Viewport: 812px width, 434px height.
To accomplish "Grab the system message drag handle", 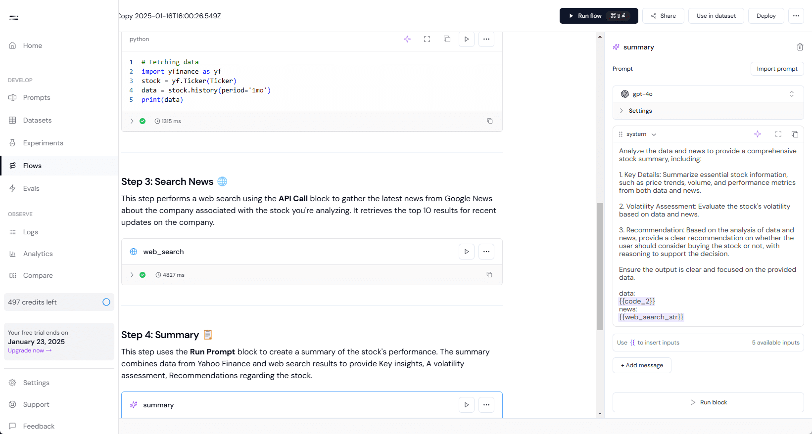I will click(621, 134).
